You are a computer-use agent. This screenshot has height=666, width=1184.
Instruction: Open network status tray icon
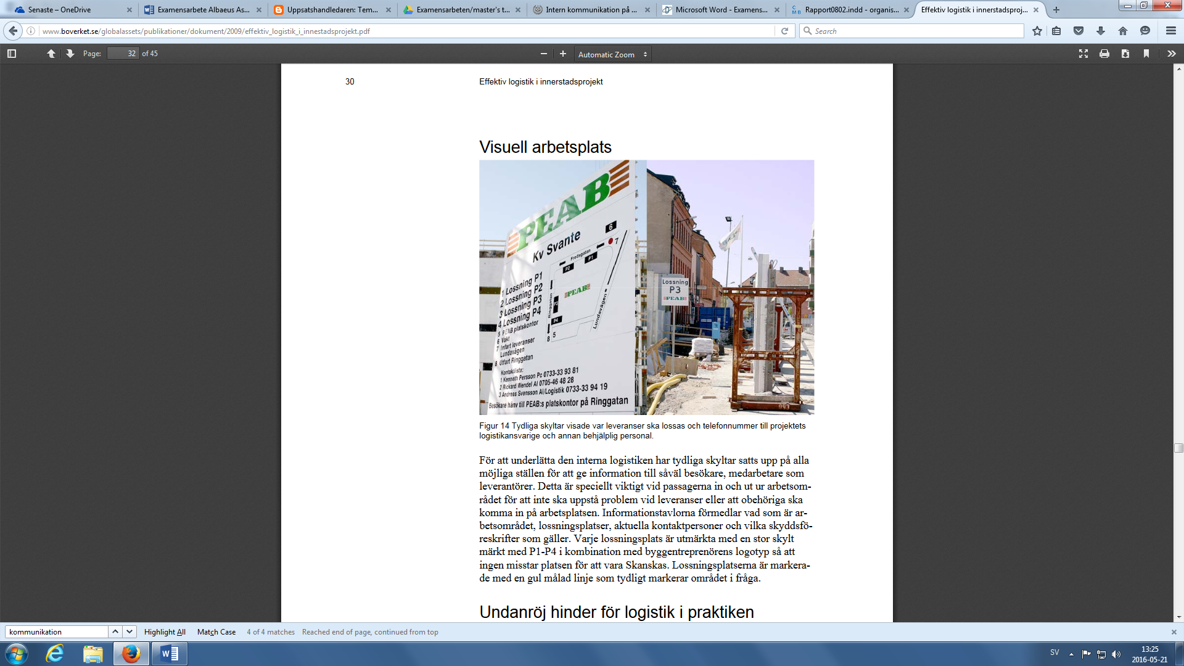(x=1101, y=654)
